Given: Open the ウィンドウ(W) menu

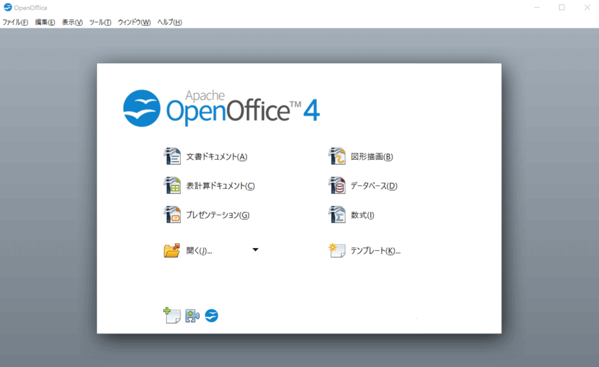Looking at the screenshot, I should [x=134, y=22].
